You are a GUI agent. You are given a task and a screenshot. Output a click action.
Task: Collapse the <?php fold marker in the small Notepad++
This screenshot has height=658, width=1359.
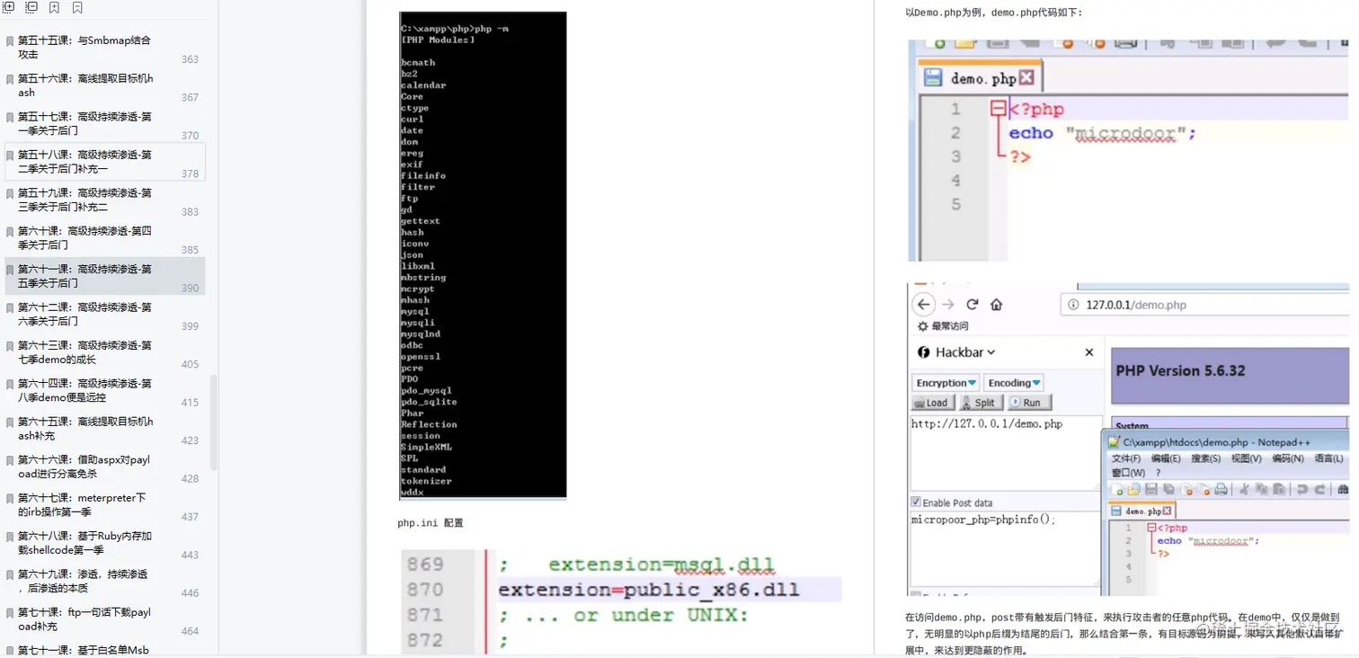coord(1151,529)
